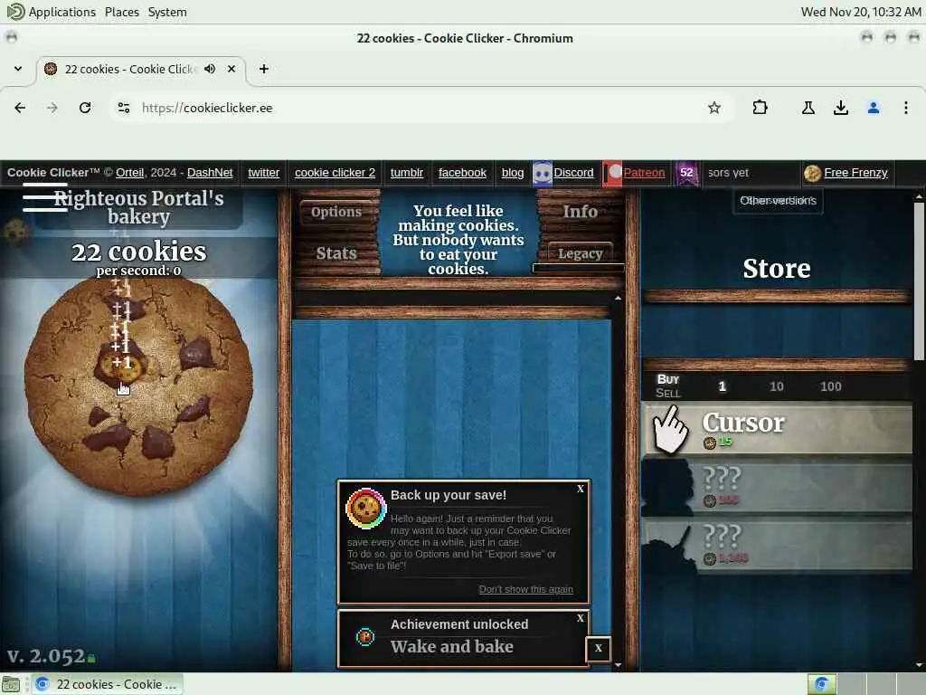Close the Back up your save notification

(580, 489)
